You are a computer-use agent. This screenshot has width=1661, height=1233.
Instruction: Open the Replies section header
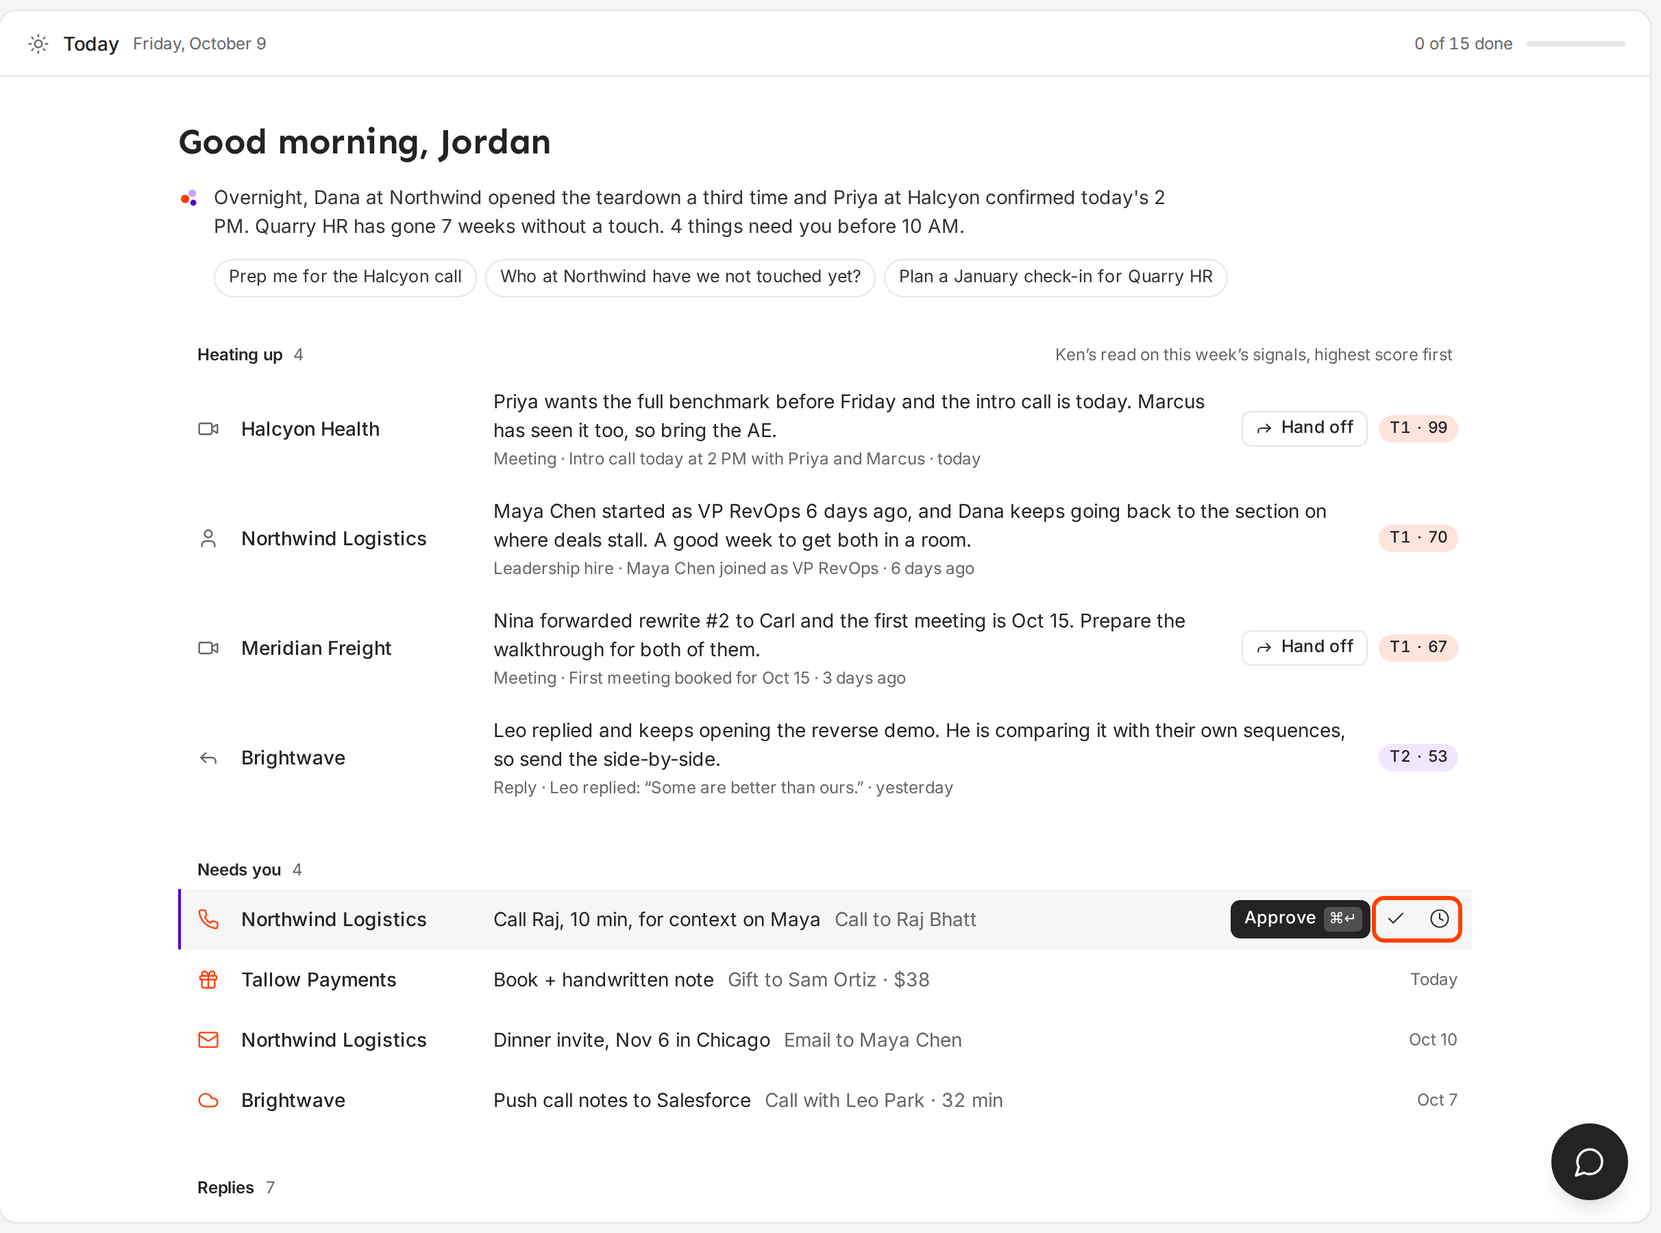[225, 1188]
